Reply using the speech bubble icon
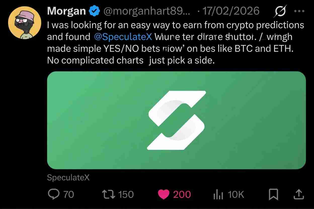The width and height of the screenshot is (314, 209). click(x=53, y=194)
